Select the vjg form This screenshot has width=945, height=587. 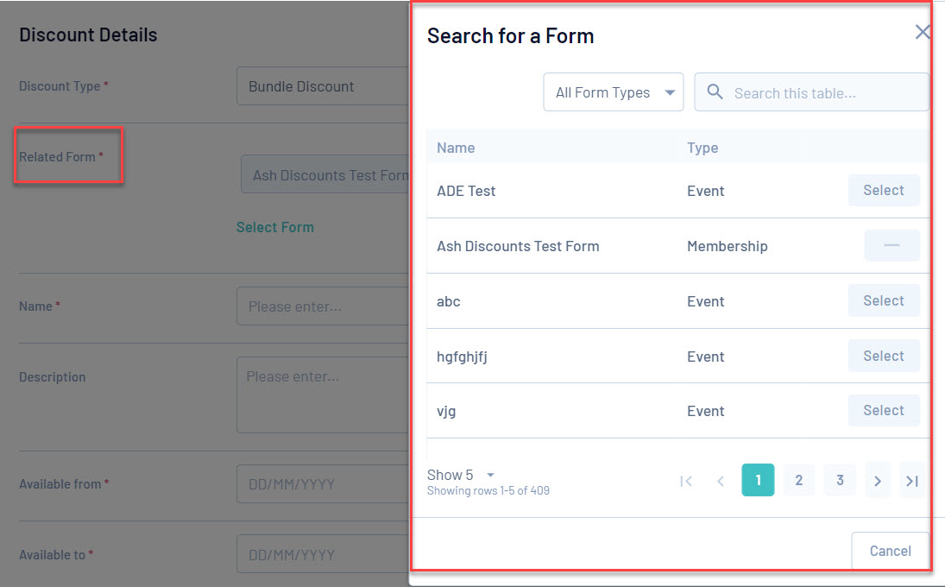tap(883, 411)
